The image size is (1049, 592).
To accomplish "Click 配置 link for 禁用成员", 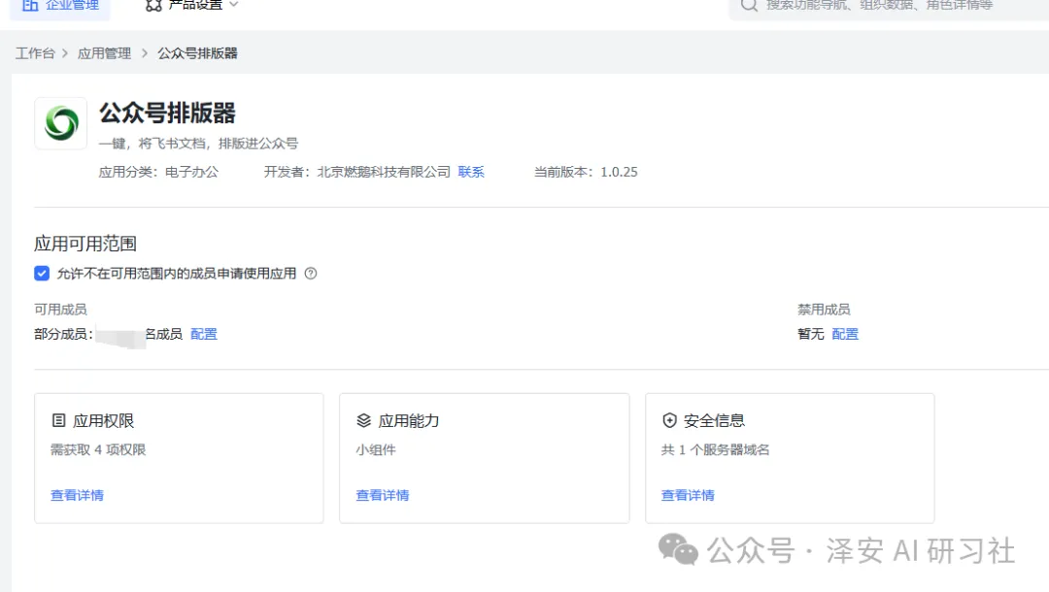I will click(845, 334).
